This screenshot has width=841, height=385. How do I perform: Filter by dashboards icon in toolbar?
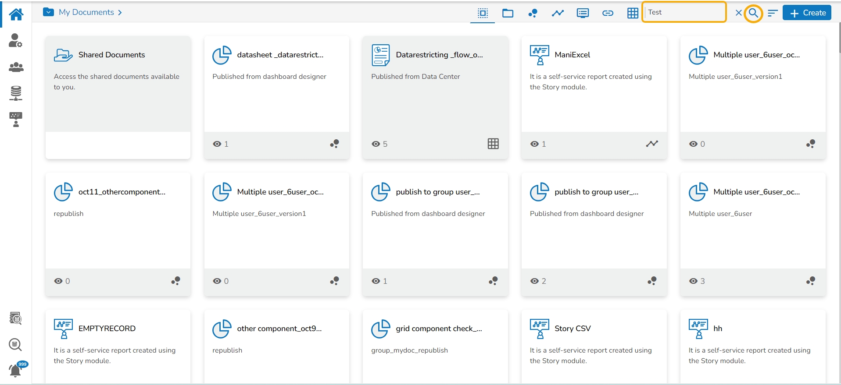(x=533, y=13)
